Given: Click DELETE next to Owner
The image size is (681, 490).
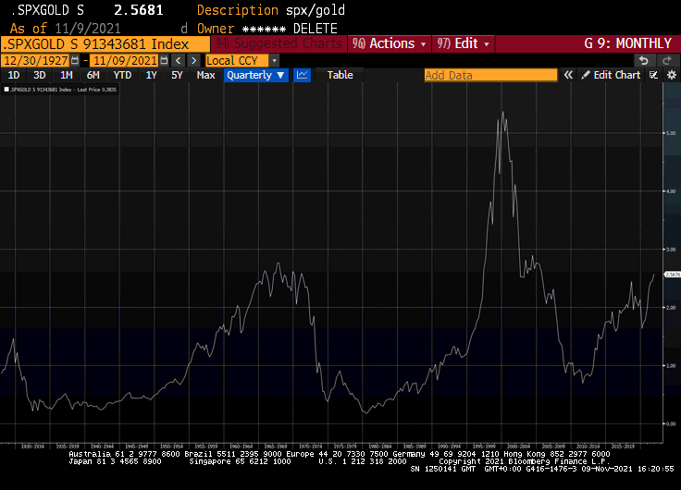Looking at the screenshot, I should tap(315, 29).
